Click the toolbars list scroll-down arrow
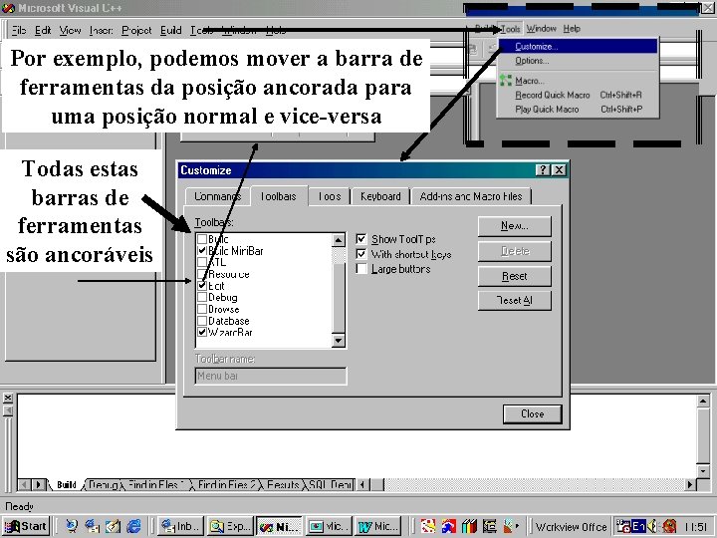The height and width of the screenshot is (538, 717). tap(339, 341)
